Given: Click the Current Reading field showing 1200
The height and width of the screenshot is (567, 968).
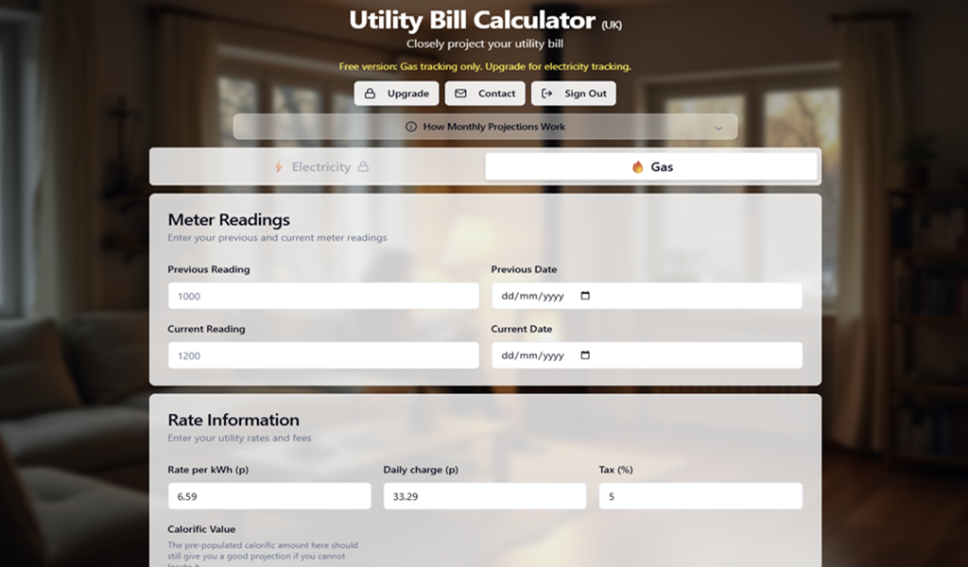Looking at the screenshot, I should 323,355.
